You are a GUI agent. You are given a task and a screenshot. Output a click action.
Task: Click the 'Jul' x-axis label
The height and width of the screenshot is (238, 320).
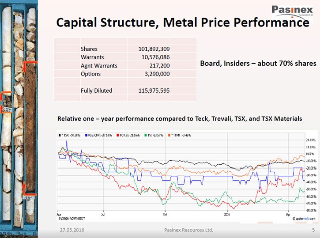103,214
